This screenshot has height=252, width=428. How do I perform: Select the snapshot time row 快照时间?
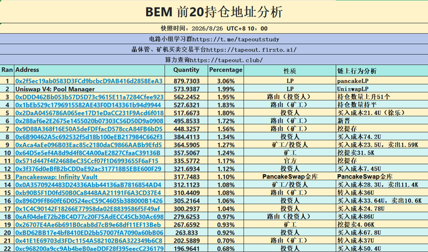[x=214, y=28]
